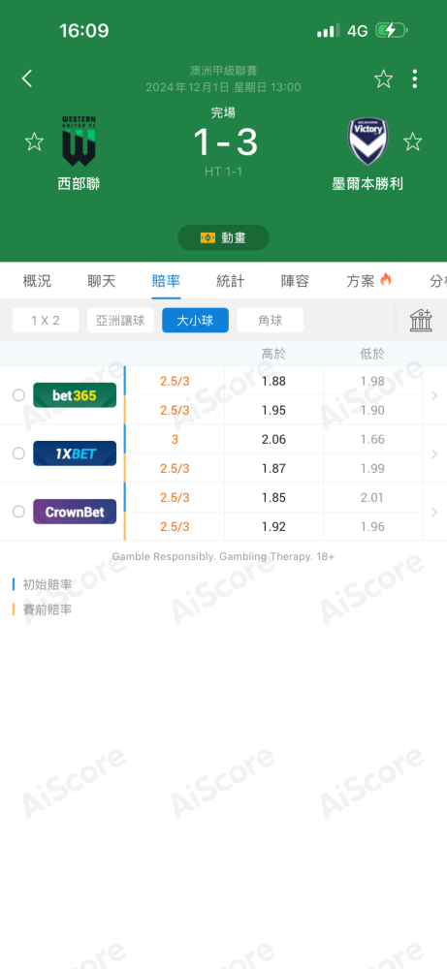
Task: Switch to the 概況 tab
Action: coord(37,281)
